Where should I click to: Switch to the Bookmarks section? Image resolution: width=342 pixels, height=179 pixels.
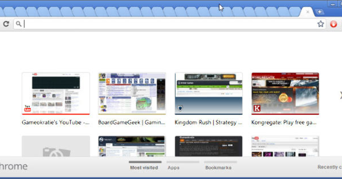[x=218, y=167]
